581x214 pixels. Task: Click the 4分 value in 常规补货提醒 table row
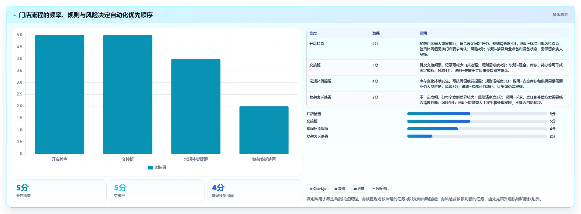375,81
